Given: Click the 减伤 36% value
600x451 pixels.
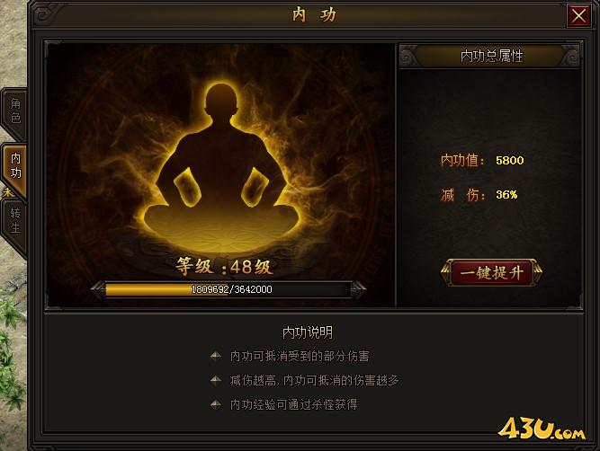Looking at the screenshot, I should click(506, 195).
